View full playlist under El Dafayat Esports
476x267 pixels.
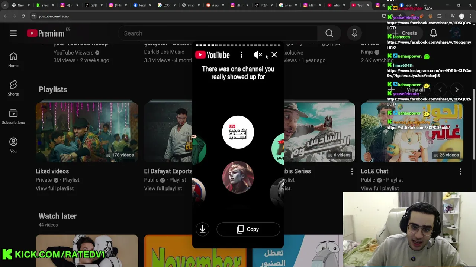(x=163, y=188)
